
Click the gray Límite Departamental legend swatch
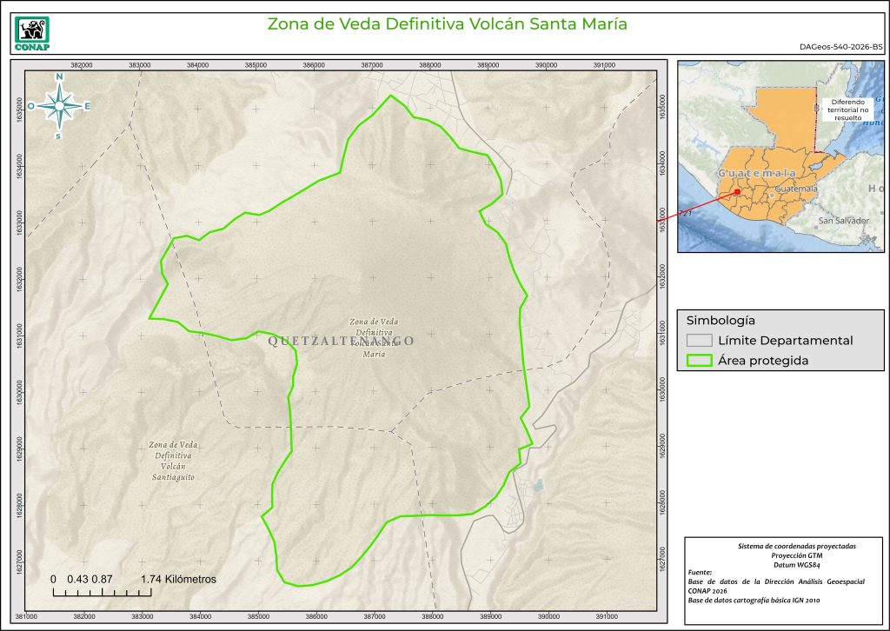pos(699,341)
